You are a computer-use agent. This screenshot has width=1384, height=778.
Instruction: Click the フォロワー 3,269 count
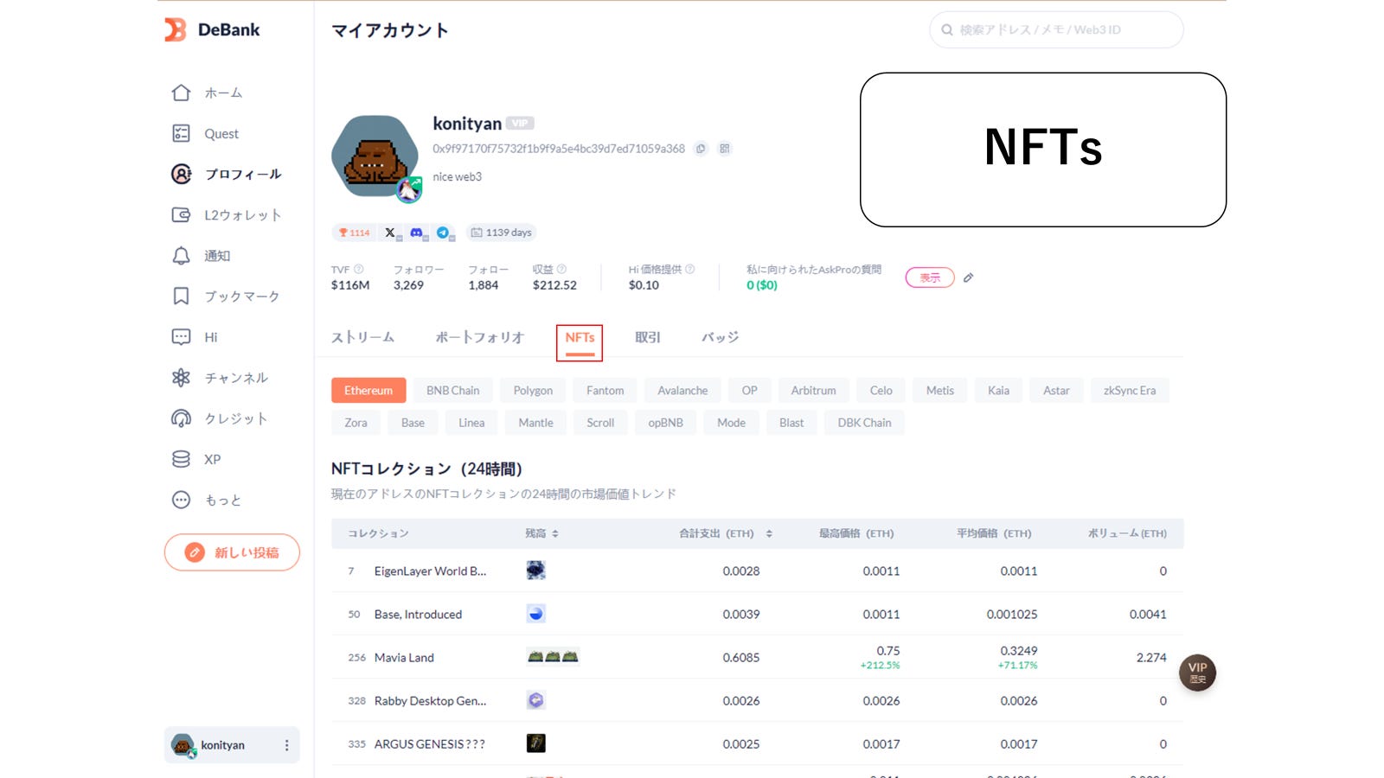(x=408, y=285)
